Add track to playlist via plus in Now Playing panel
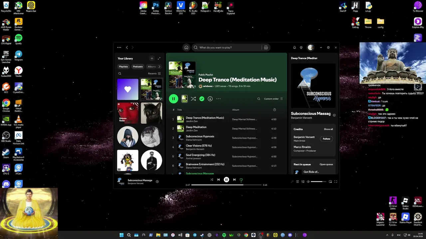 [334, 115]
